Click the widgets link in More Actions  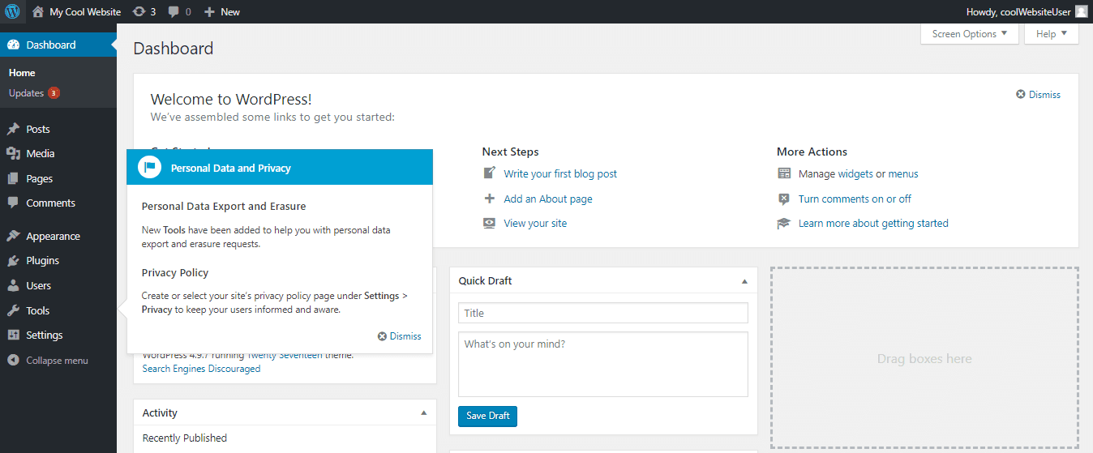pos(855,173)
